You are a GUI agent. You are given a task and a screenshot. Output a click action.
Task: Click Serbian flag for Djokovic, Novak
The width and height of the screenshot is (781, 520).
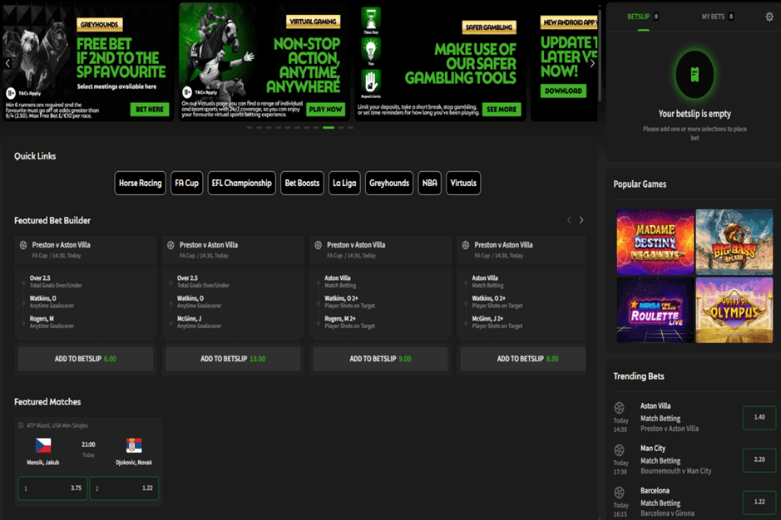click(134, 445)
